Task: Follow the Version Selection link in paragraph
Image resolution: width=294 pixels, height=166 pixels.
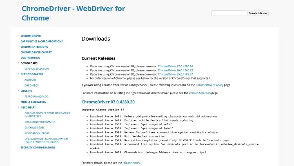Action: (200, 93)
